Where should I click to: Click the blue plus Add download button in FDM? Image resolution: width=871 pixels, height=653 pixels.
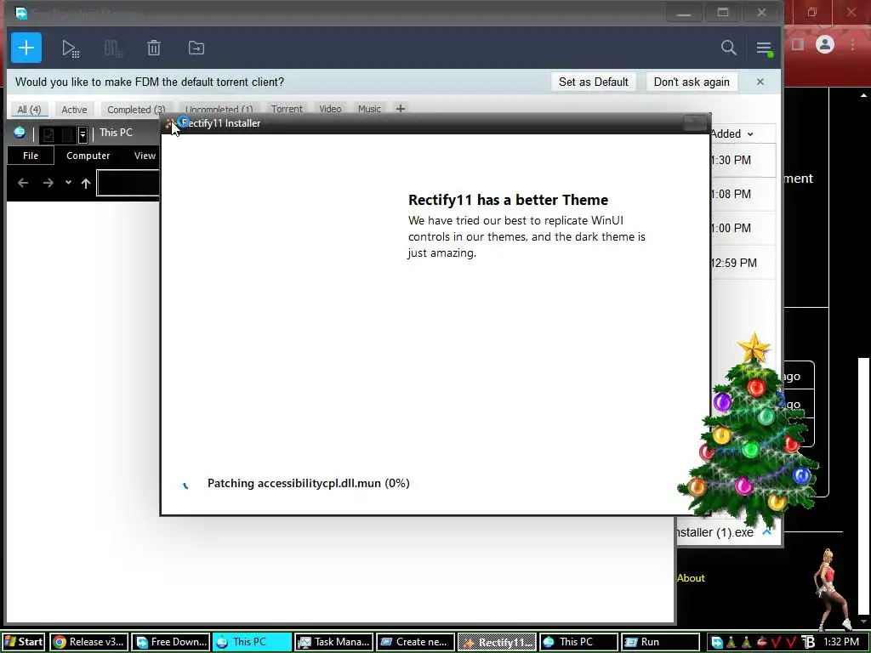coord(26,48)
